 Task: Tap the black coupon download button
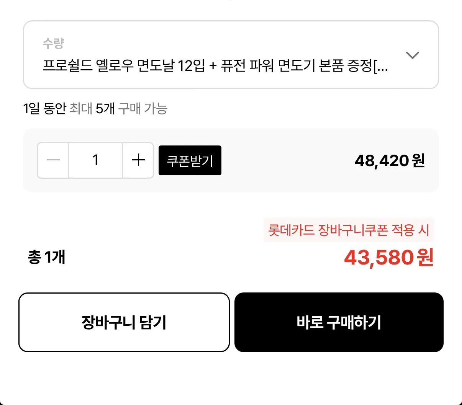point(190,160)
